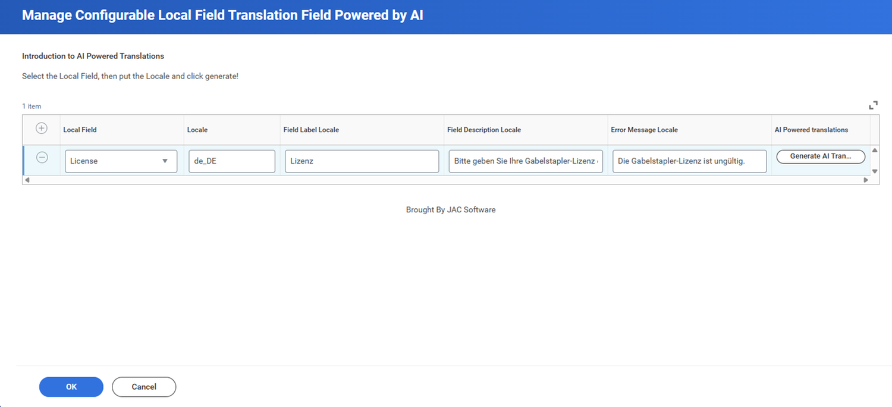
Task: Click the minus icon to remove the License row
Action: click(x=41, y=157)
